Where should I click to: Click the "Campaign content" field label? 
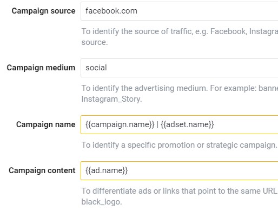tap(42, 170)
